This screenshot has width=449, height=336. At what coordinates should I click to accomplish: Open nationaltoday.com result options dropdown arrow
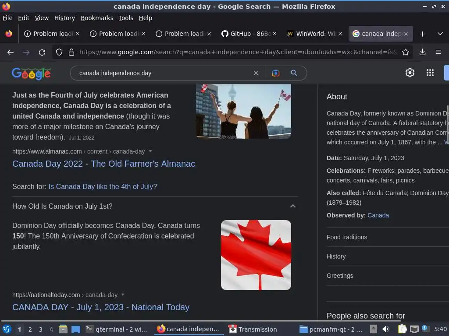123,294
